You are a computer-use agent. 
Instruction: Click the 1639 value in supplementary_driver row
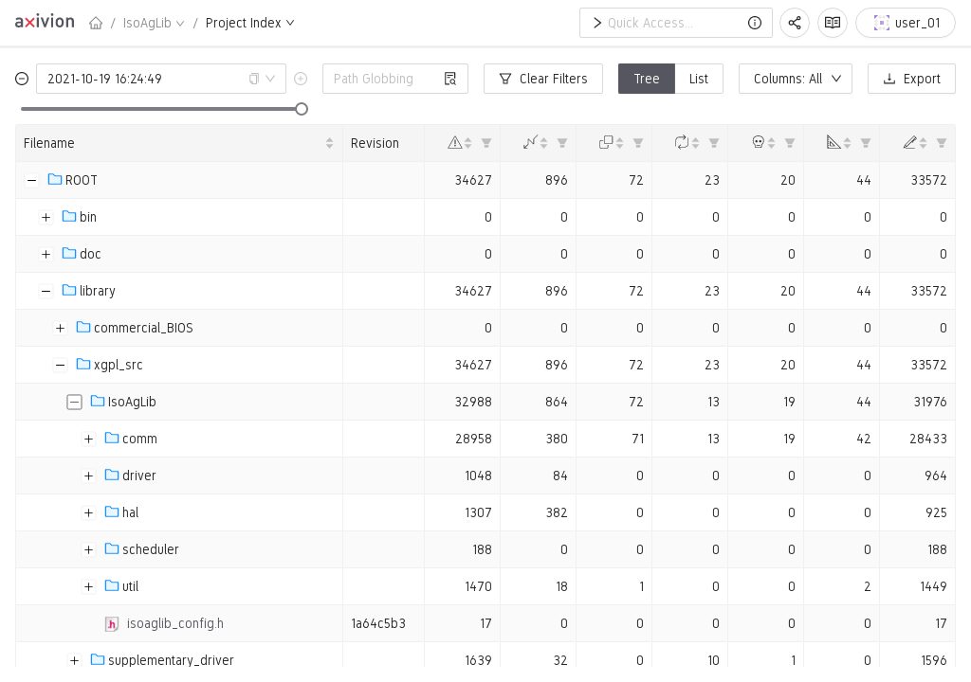(x=478, y=660)
